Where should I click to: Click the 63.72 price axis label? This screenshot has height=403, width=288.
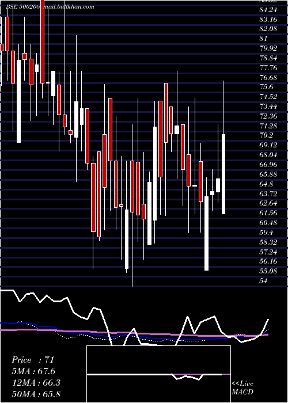tap(268, 193)
